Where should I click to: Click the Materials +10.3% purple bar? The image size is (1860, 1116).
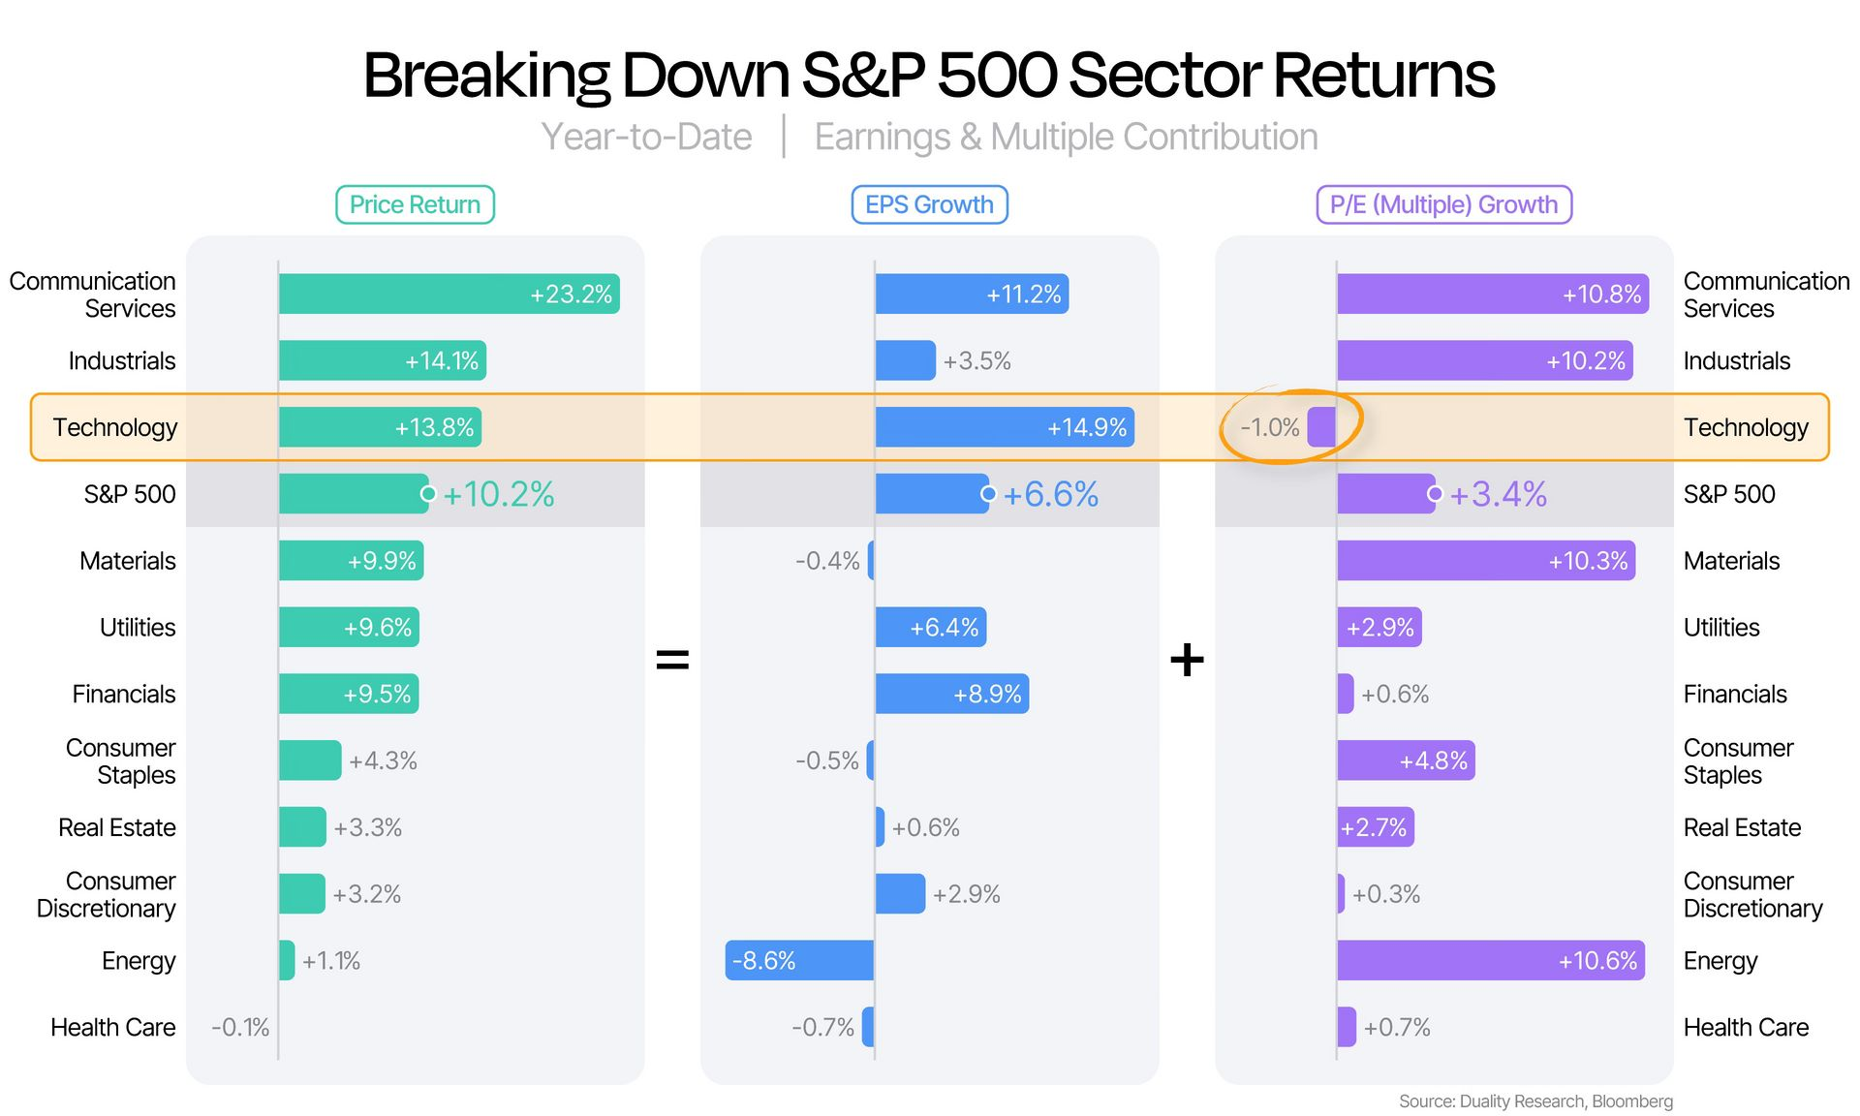(1486, 561)
